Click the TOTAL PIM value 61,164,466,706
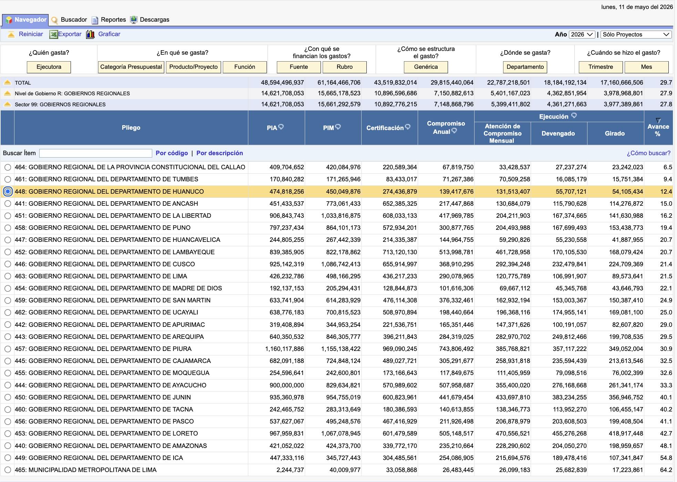 (x=339, y=83)
